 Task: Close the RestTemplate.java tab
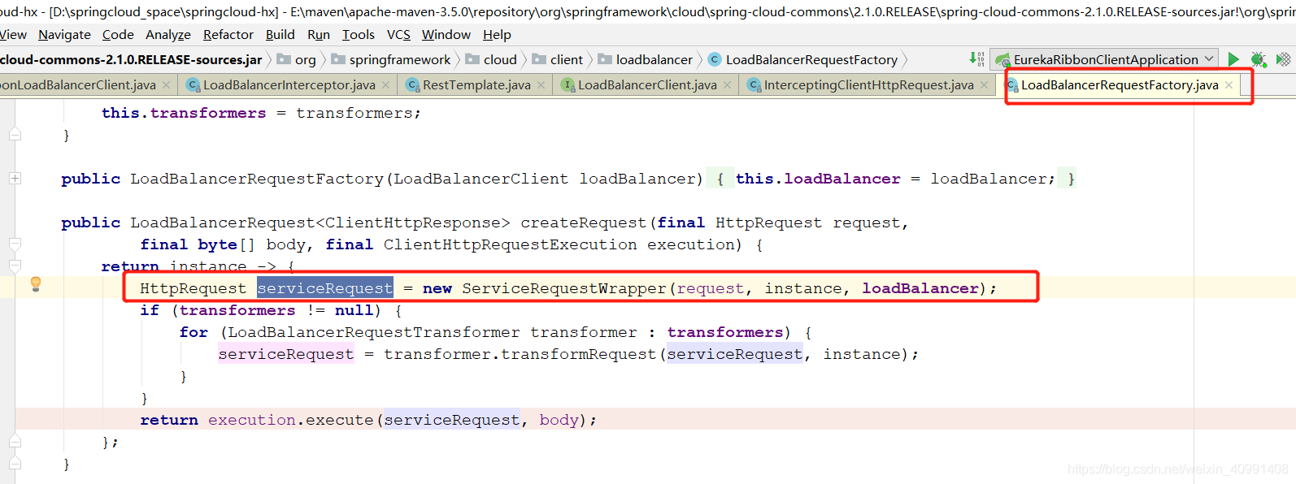541,84
